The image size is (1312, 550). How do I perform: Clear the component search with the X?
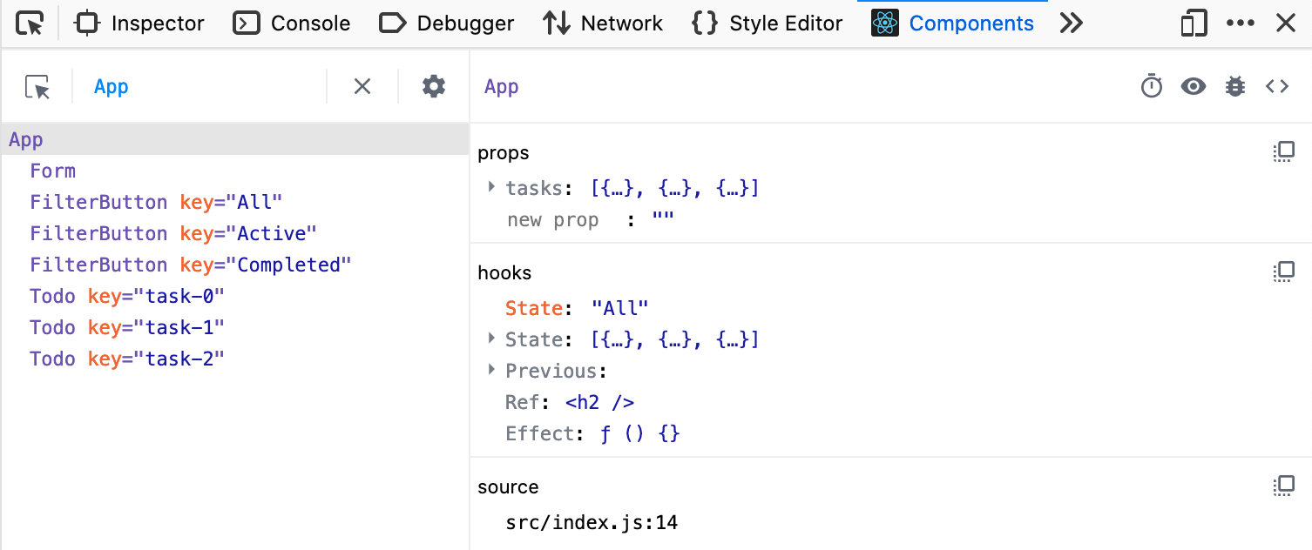click(x=362, y=86)
